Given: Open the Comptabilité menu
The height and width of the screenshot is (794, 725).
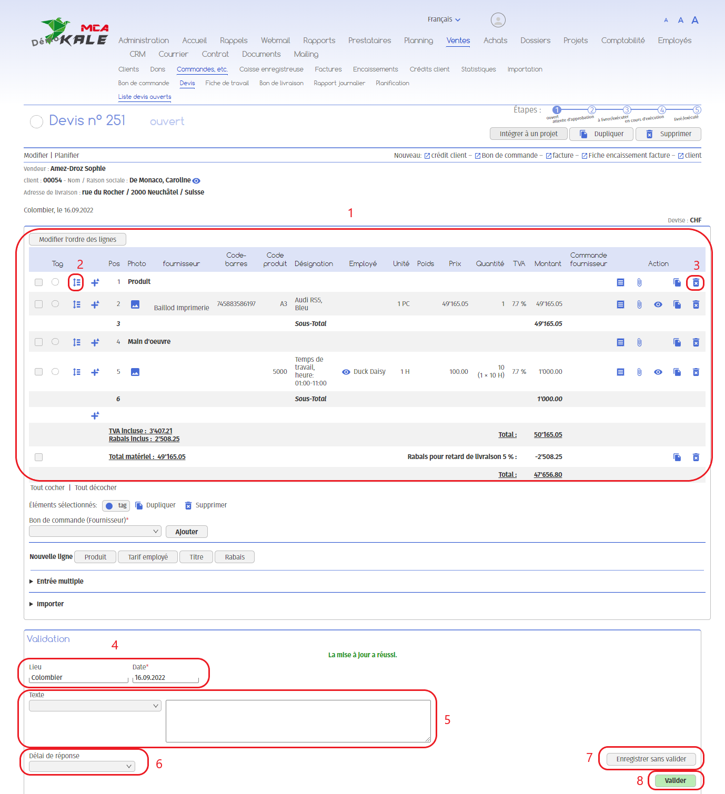Looking at the screenshot, I should point(622,40).
